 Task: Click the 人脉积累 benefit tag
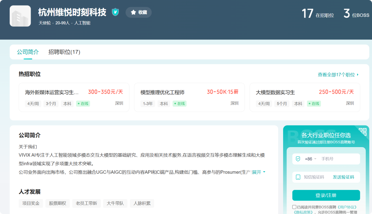click(x=142, y=203)
